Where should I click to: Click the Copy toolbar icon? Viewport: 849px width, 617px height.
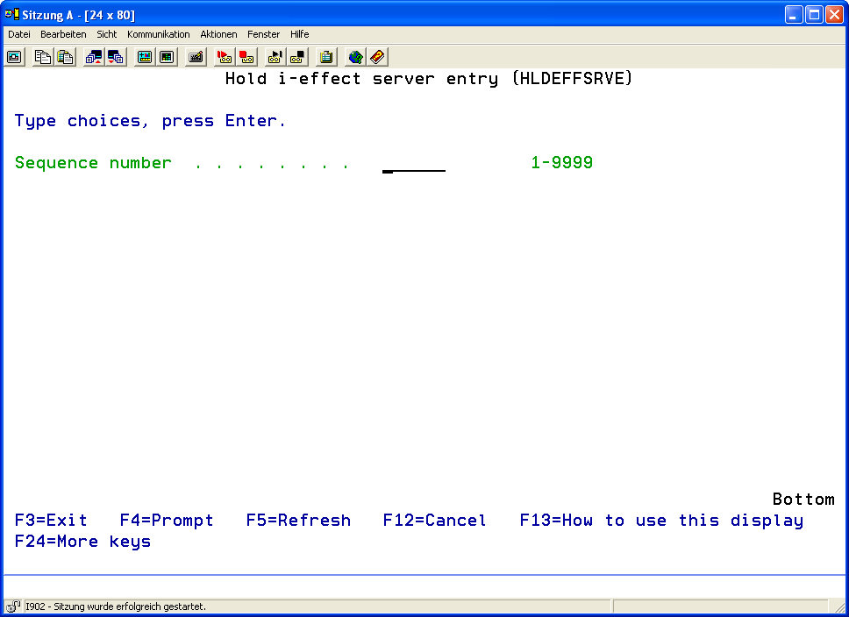coord(42,57)
